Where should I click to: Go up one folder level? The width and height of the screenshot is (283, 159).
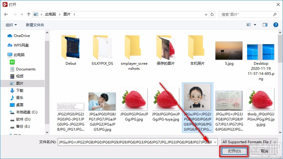pos(28,14)
